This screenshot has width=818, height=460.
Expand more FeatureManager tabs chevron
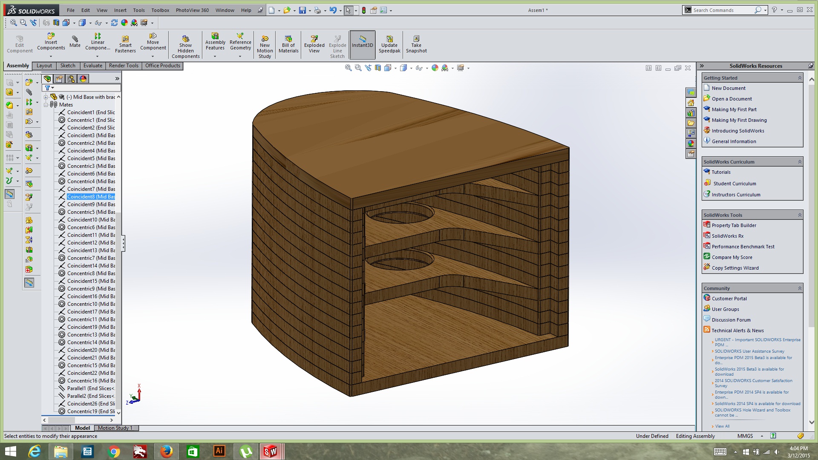(x=117, y=79)
